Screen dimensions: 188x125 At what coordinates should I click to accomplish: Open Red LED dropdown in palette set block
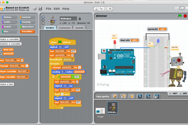coord(10,60)
